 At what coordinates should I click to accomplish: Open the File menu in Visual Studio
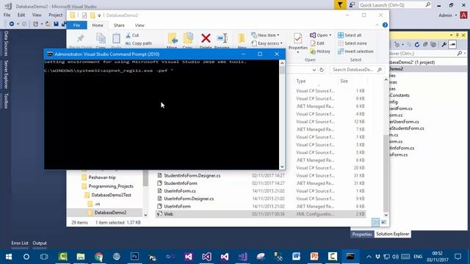(7, 15)
